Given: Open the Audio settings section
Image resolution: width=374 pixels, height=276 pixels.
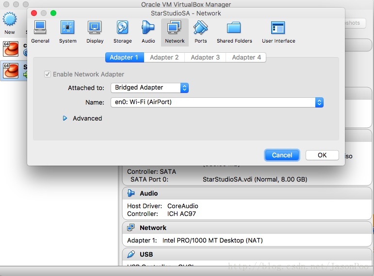Looking at the screenshot, I should tap(148, 32).
